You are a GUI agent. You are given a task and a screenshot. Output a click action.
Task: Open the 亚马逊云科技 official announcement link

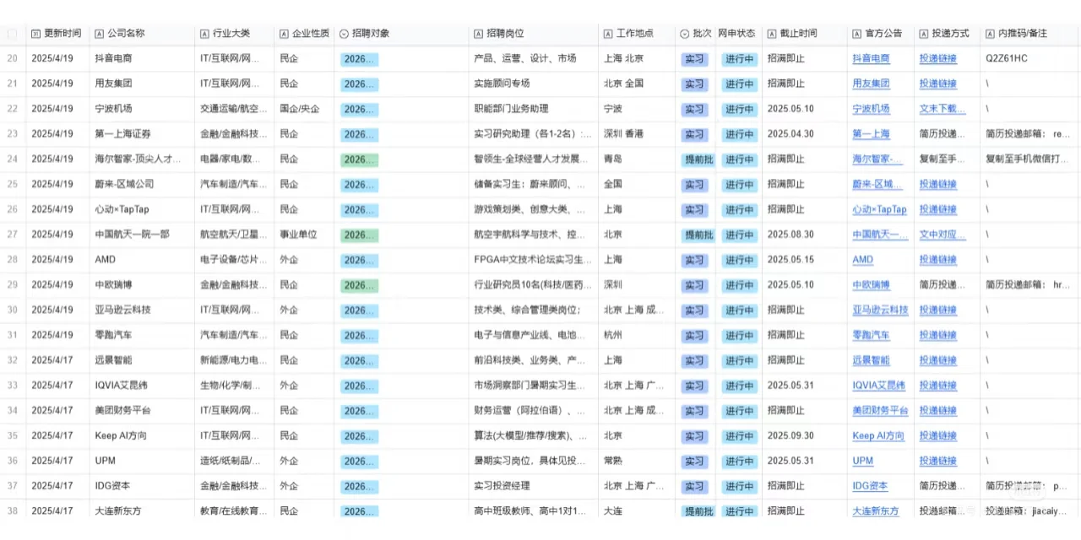click(x=880, y=310)
